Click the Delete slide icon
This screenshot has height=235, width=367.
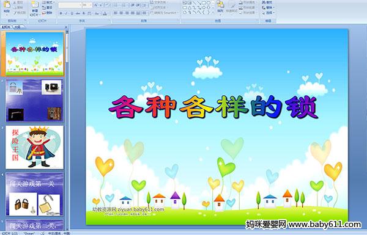[x=44, y=13]
